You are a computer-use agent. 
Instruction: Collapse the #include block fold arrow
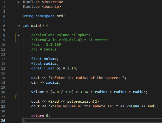19,2
